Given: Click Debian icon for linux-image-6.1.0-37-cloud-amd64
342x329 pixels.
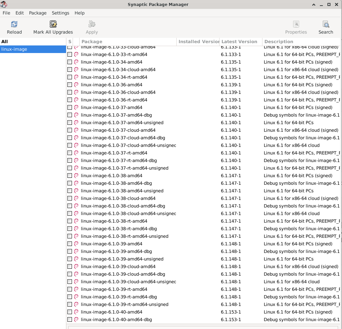Looking at the screenshot, I should pyautogui.click(x=76, y=130).
